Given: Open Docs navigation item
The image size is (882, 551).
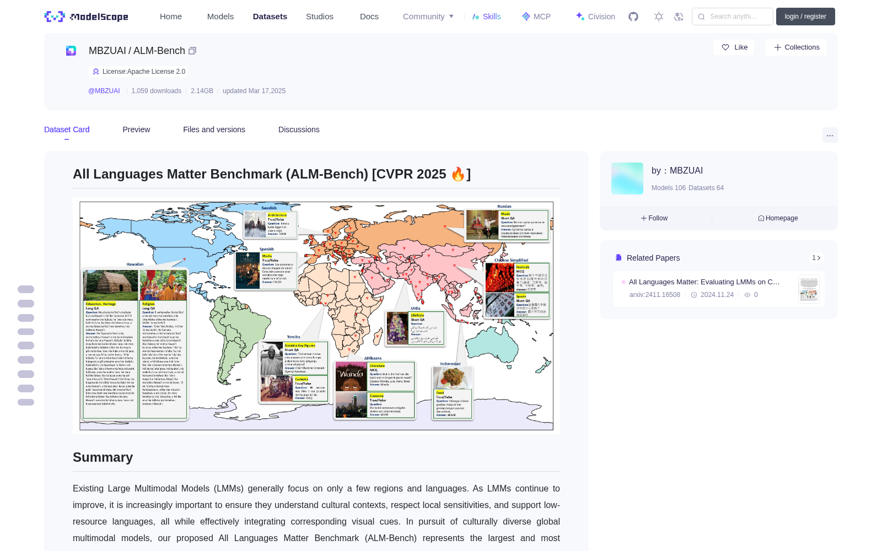Looking at the screenshot, I should 369,17.
